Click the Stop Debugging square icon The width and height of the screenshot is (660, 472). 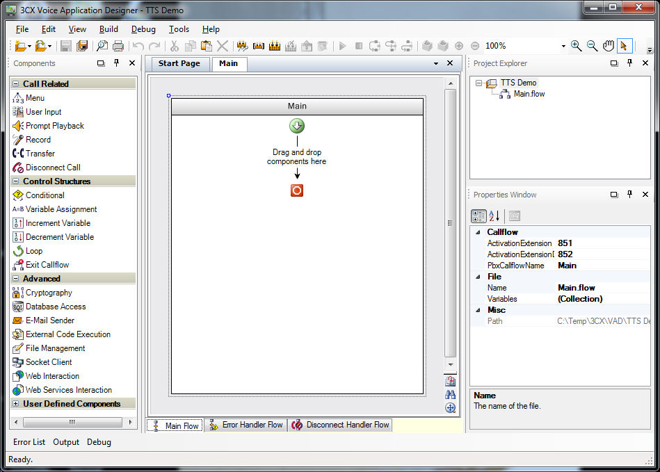point(359,46)
